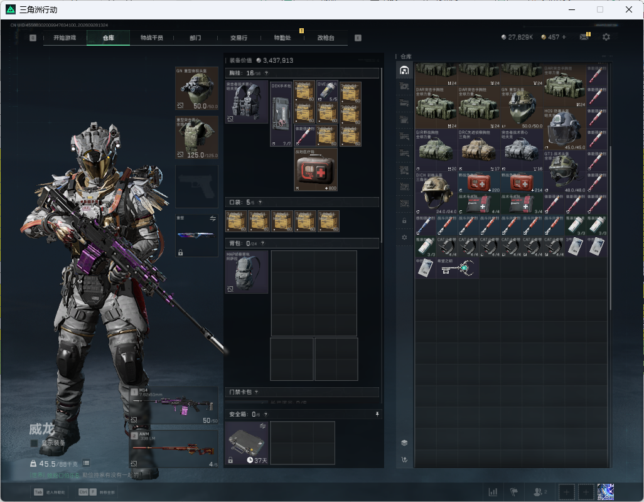Open warehouse sidebar gear settings
644x502 pixels.
(404, 237)
